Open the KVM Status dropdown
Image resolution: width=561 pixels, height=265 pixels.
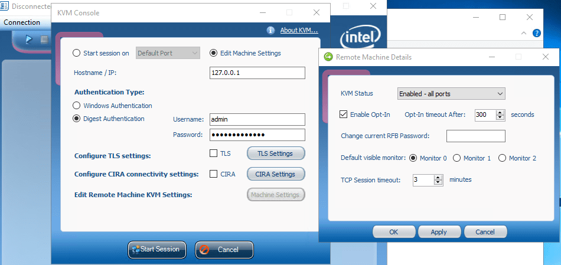click(451, 94)
